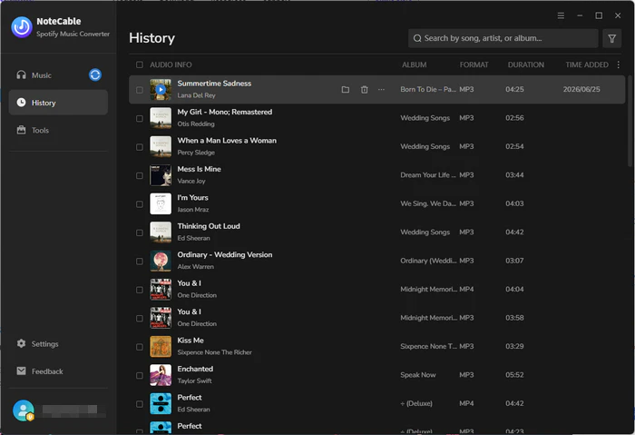
Task: Click Born To Die album cell
Action: tap(428, 89)
